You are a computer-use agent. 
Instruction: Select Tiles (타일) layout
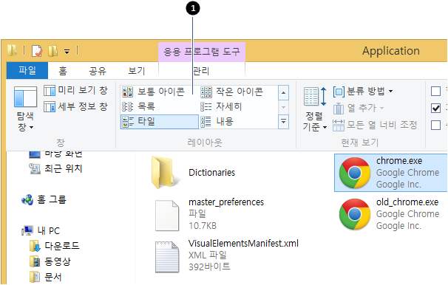160,122
